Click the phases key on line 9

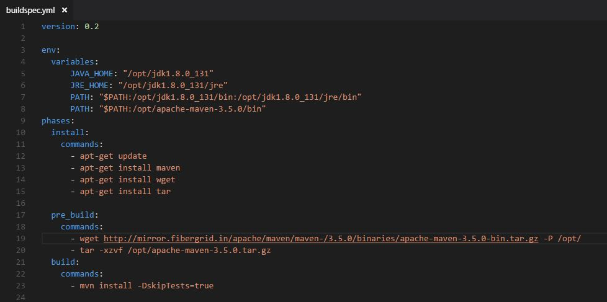pyautogui.click(x=56, y=121)
